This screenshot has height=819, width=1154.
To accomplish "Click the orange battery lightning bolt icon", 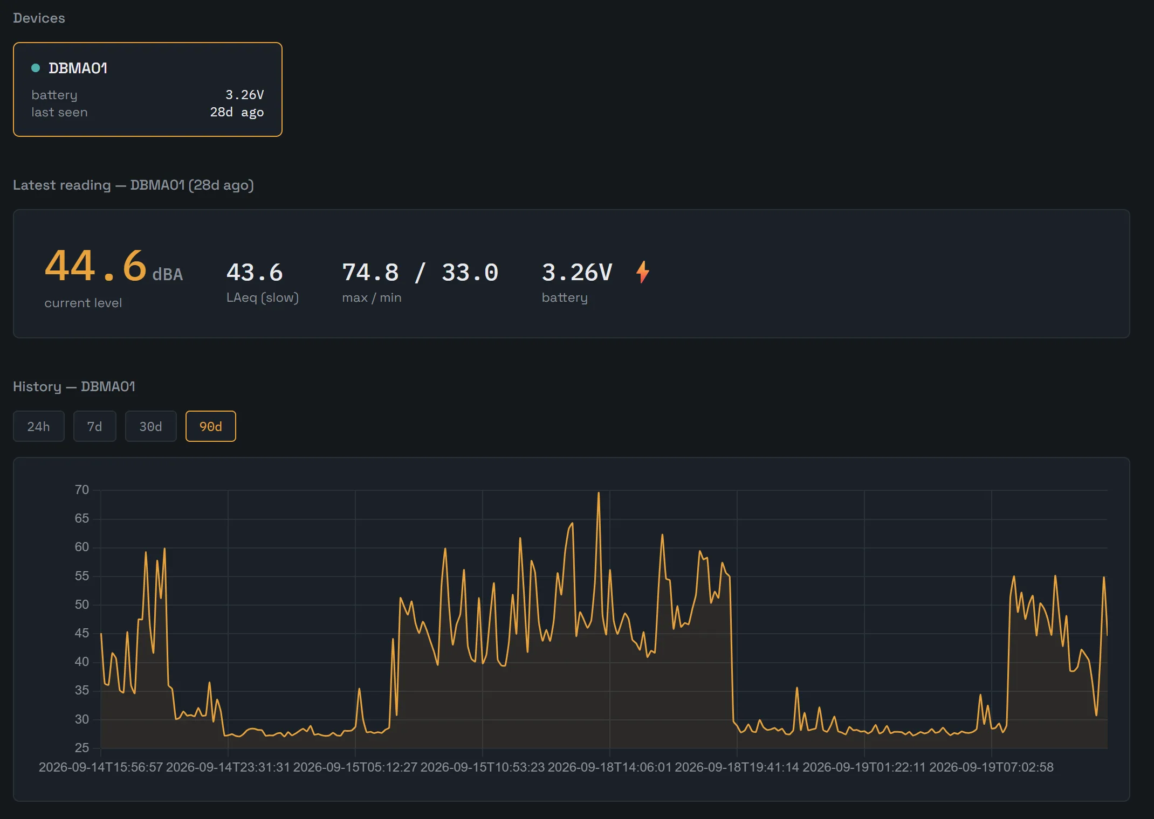I will pos(642,272).
